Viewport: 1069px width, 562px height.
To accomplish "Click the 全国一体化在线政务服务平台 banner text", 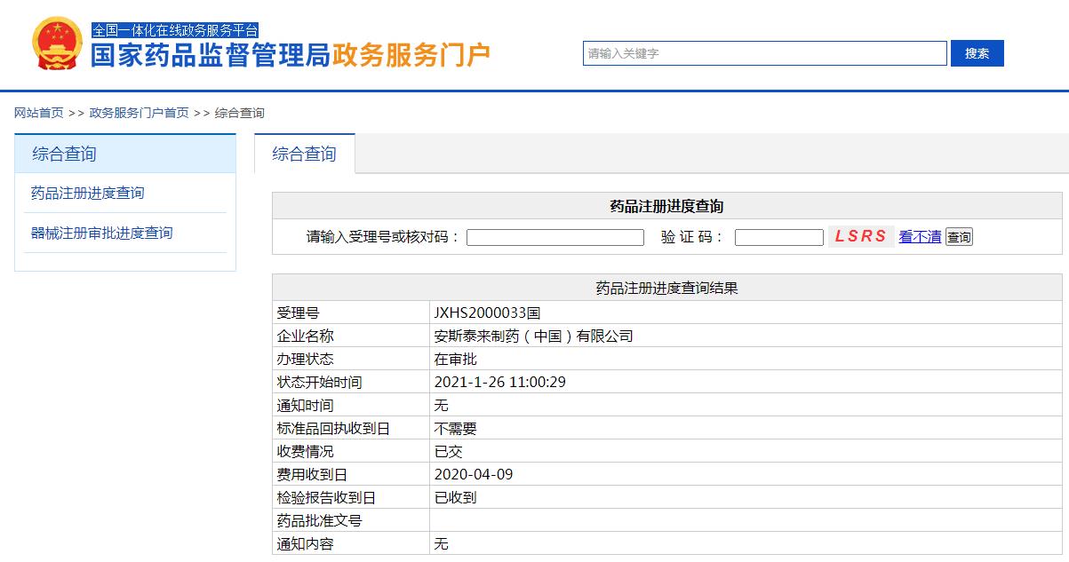I will 175,30.
